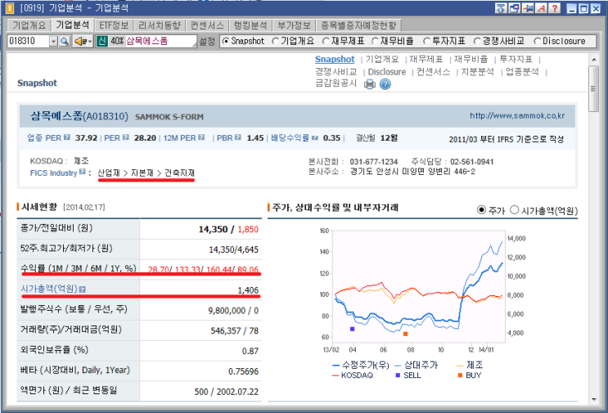Switch to the 컨센서스 tab
608x413 pixels.
click(207, 25)
